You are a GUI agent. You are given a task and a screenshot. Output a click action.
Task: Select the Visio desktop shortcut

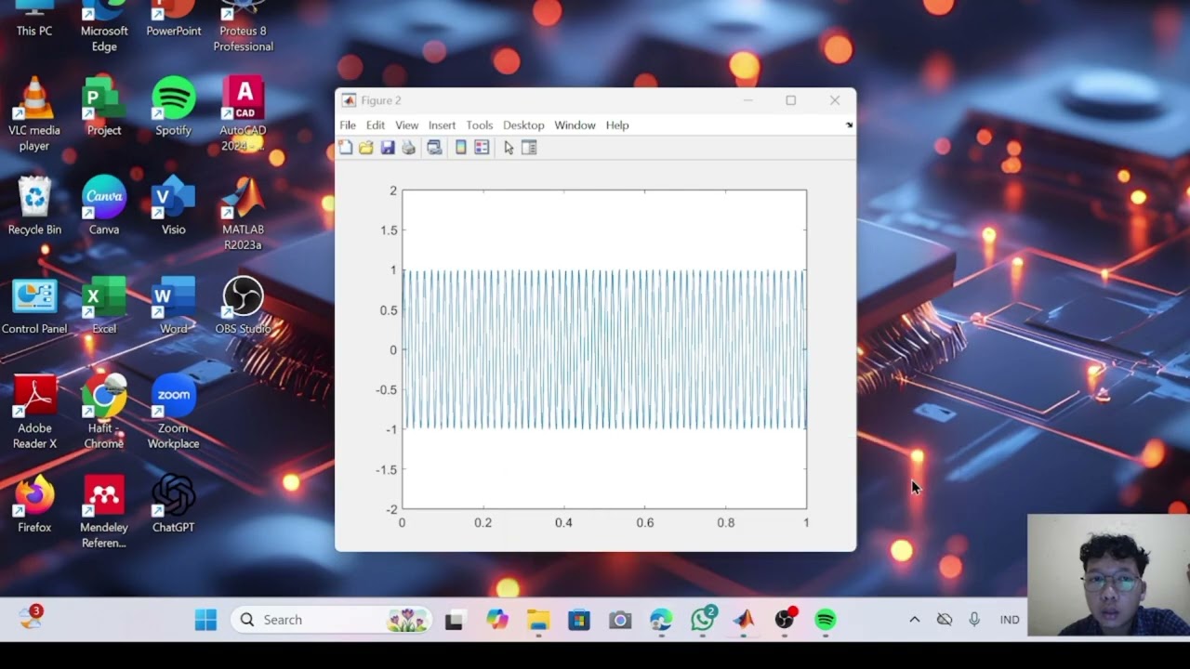174,205
